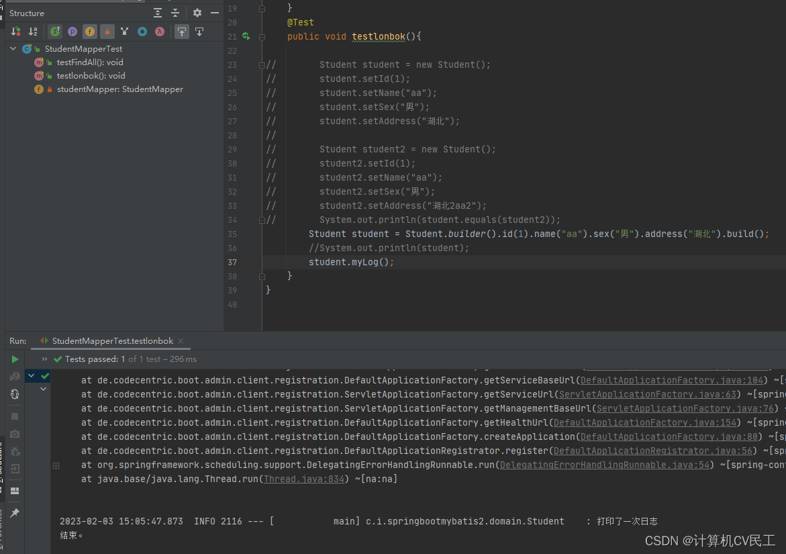Open Thread.java:834 link

[304, 479]
